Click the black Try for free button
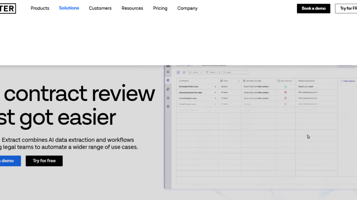 pyautogui.click(x=44, y=161)
